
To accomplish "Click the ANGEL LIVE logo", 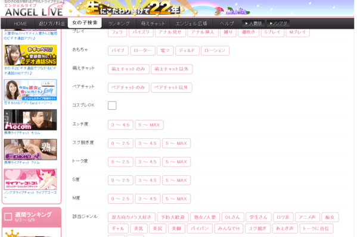I will pyautogui.click(x=34, y=10).
